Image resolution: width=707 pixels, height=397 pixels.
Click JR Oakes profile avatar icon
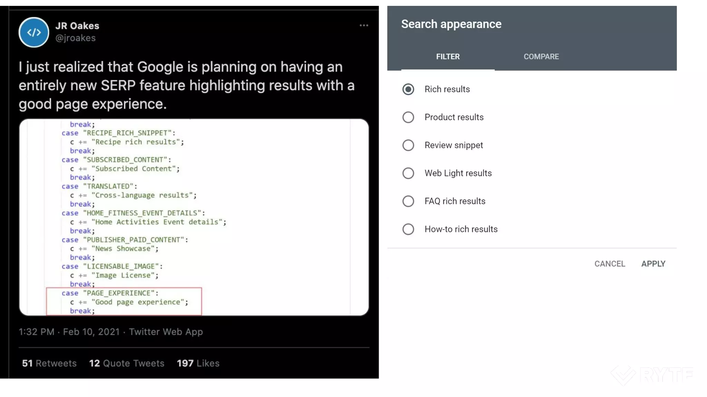click(33, 32)
